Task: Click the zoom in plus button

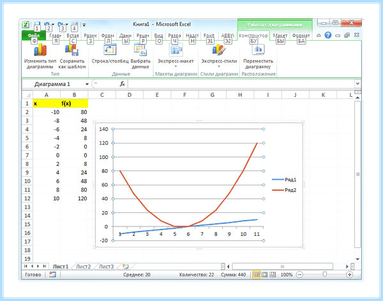Action: point(350,275)
